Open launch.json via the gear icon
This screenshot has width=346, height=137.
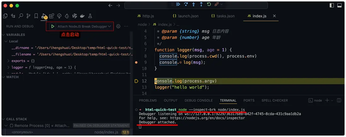pyautogui.click(x=118, y=26)
